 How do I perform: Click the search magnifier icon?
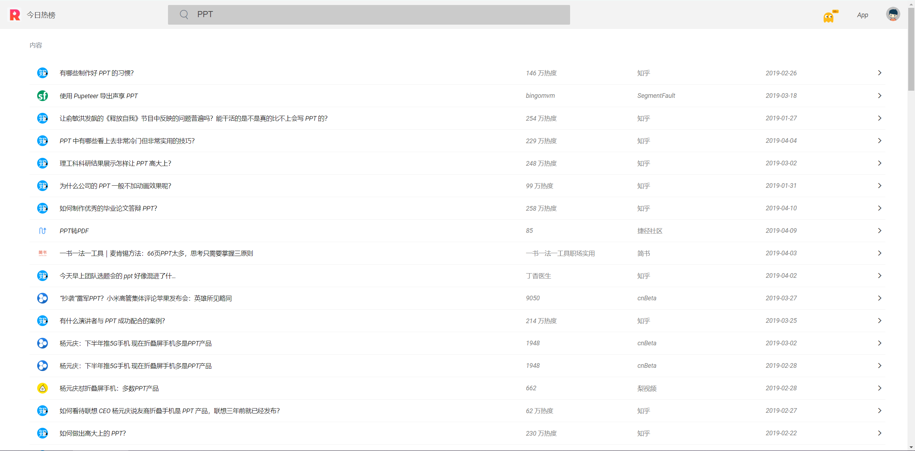tap(184, 15)
